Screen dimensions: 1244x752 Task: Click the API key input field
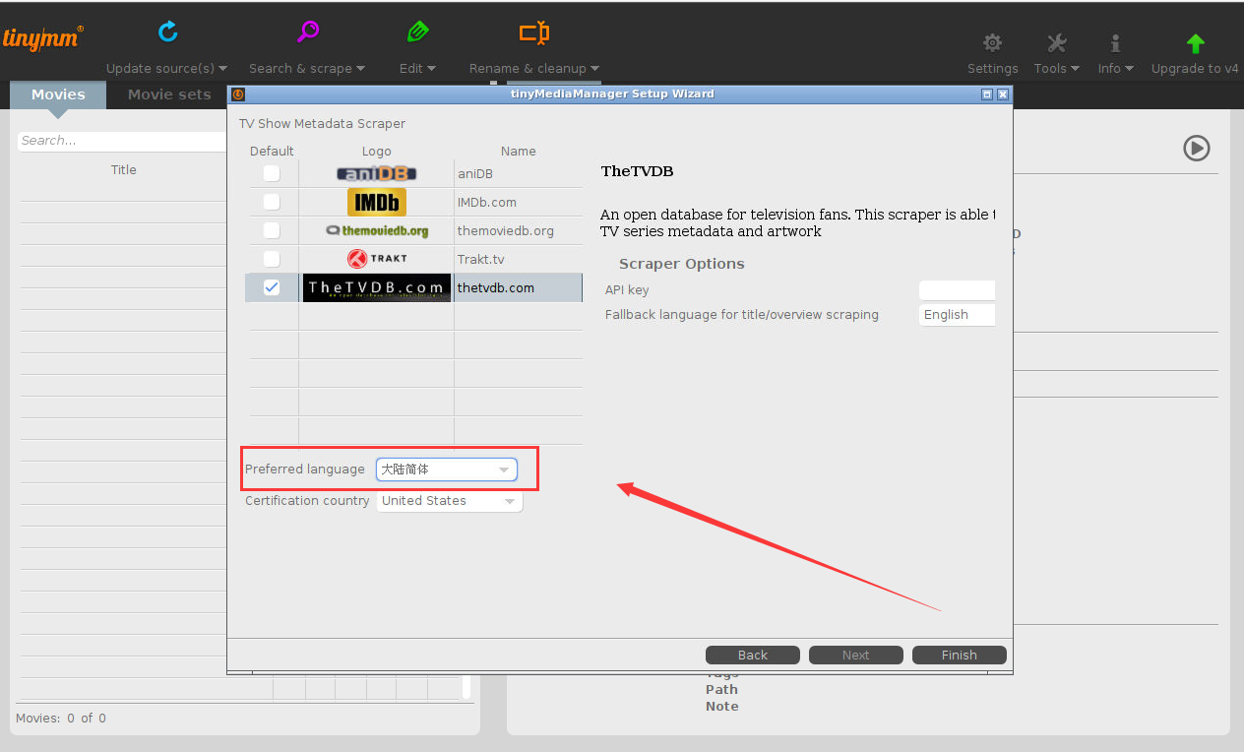(x=957, y=290)
